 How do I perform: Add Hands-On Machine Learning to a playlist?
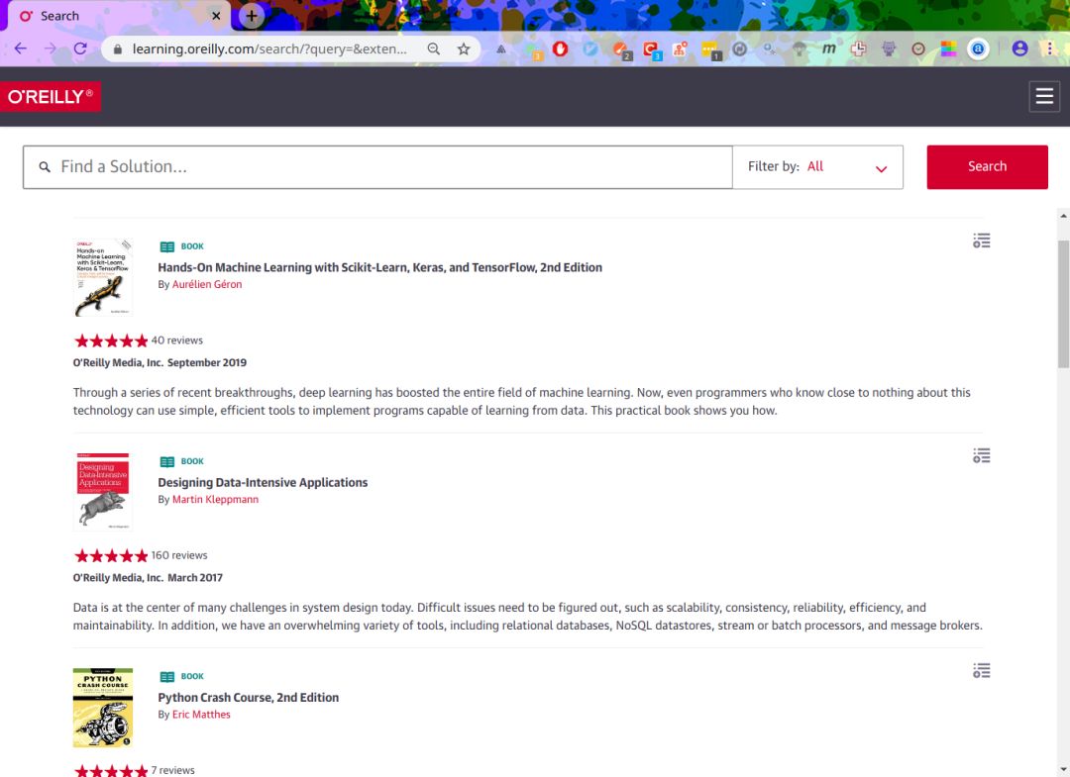(981, 241)
